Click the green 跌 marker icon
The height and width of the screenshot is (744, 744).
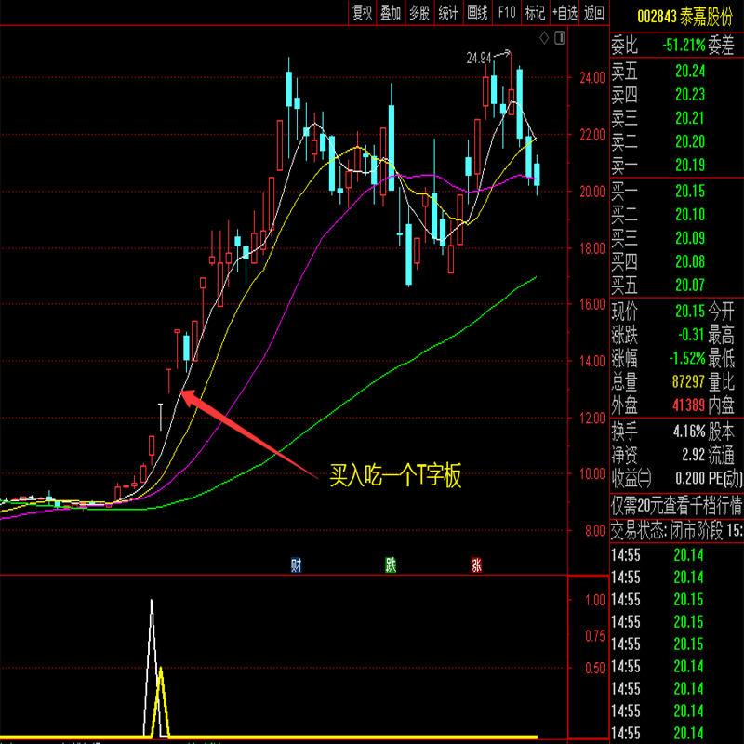click(x=392, y=565)
